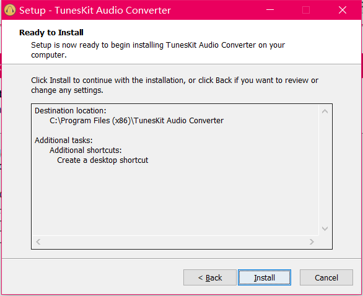Viewport: 363px width, 296px height.
Task: Go back with the Back button
Action: pos(210,277)
